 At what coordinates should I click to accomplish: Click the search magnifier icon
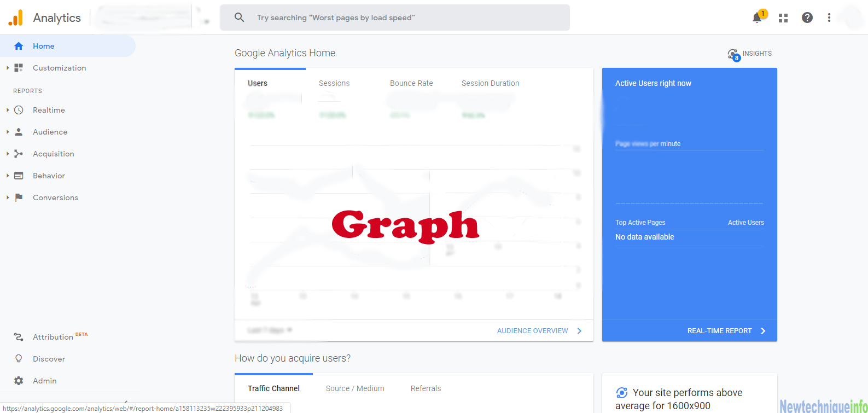(239, 18)
